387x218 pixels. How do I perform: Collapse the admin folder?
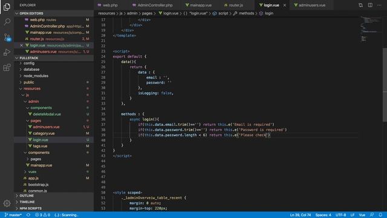[x=33, y=101]
